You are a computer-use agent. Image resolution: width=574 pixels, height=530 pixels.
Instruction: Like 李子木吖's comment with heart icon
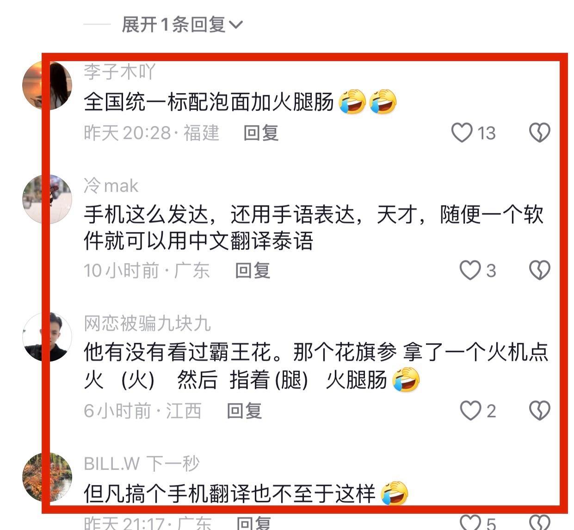462,133
